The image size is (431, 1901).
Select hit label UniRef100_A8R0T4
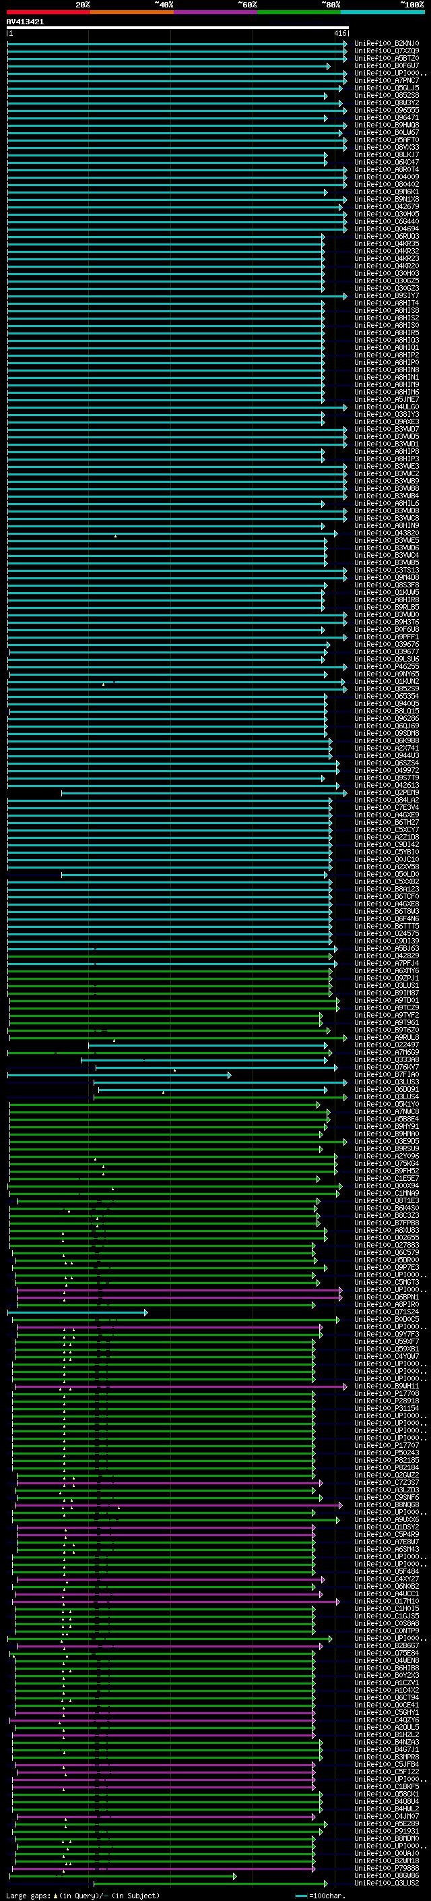coord(387,170)
